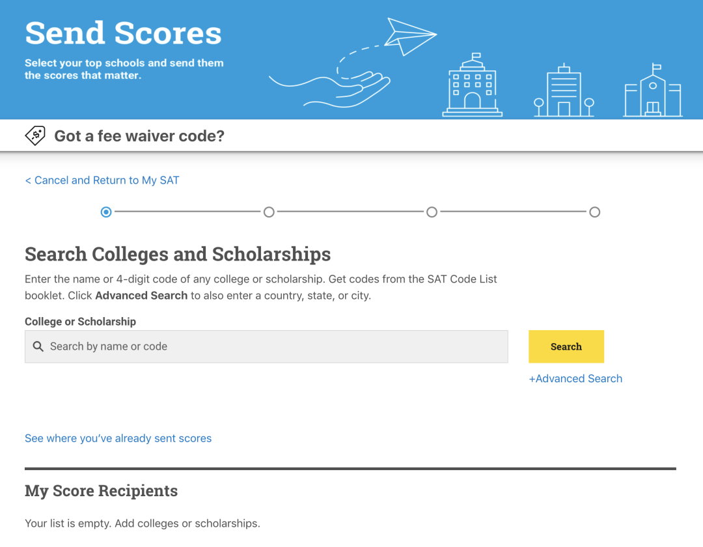Select the first progress step circle
This screenshot has height=547, width=703.
tap(106, 212)
